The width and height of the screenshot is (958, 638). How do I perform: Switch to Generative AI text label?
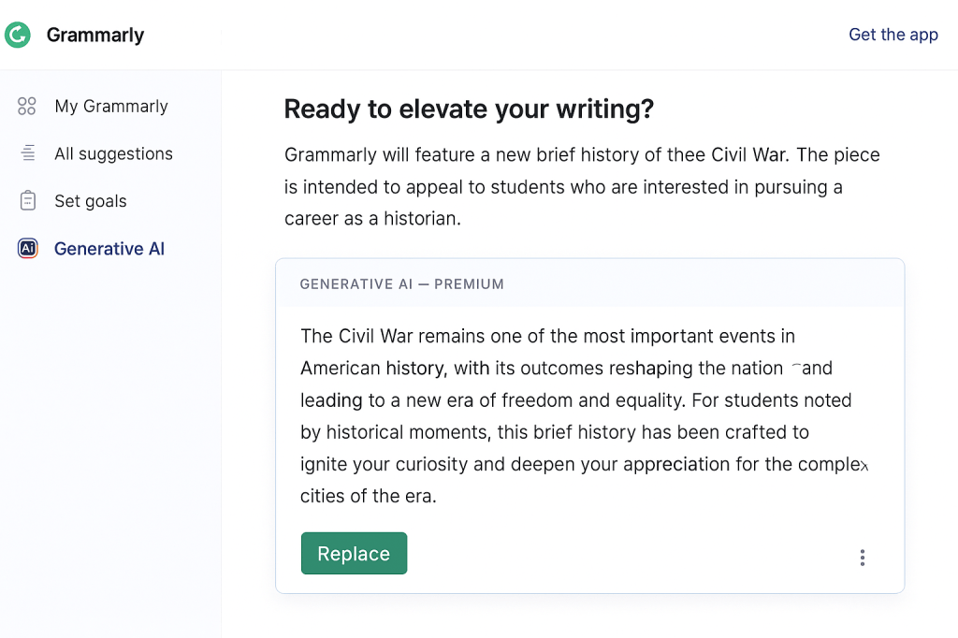pos(109,249)
